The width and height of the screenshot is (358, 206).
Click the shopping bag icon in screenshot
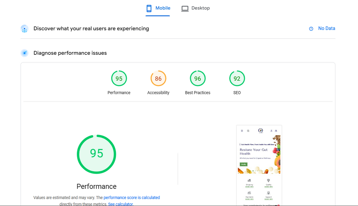pos(276,131)
